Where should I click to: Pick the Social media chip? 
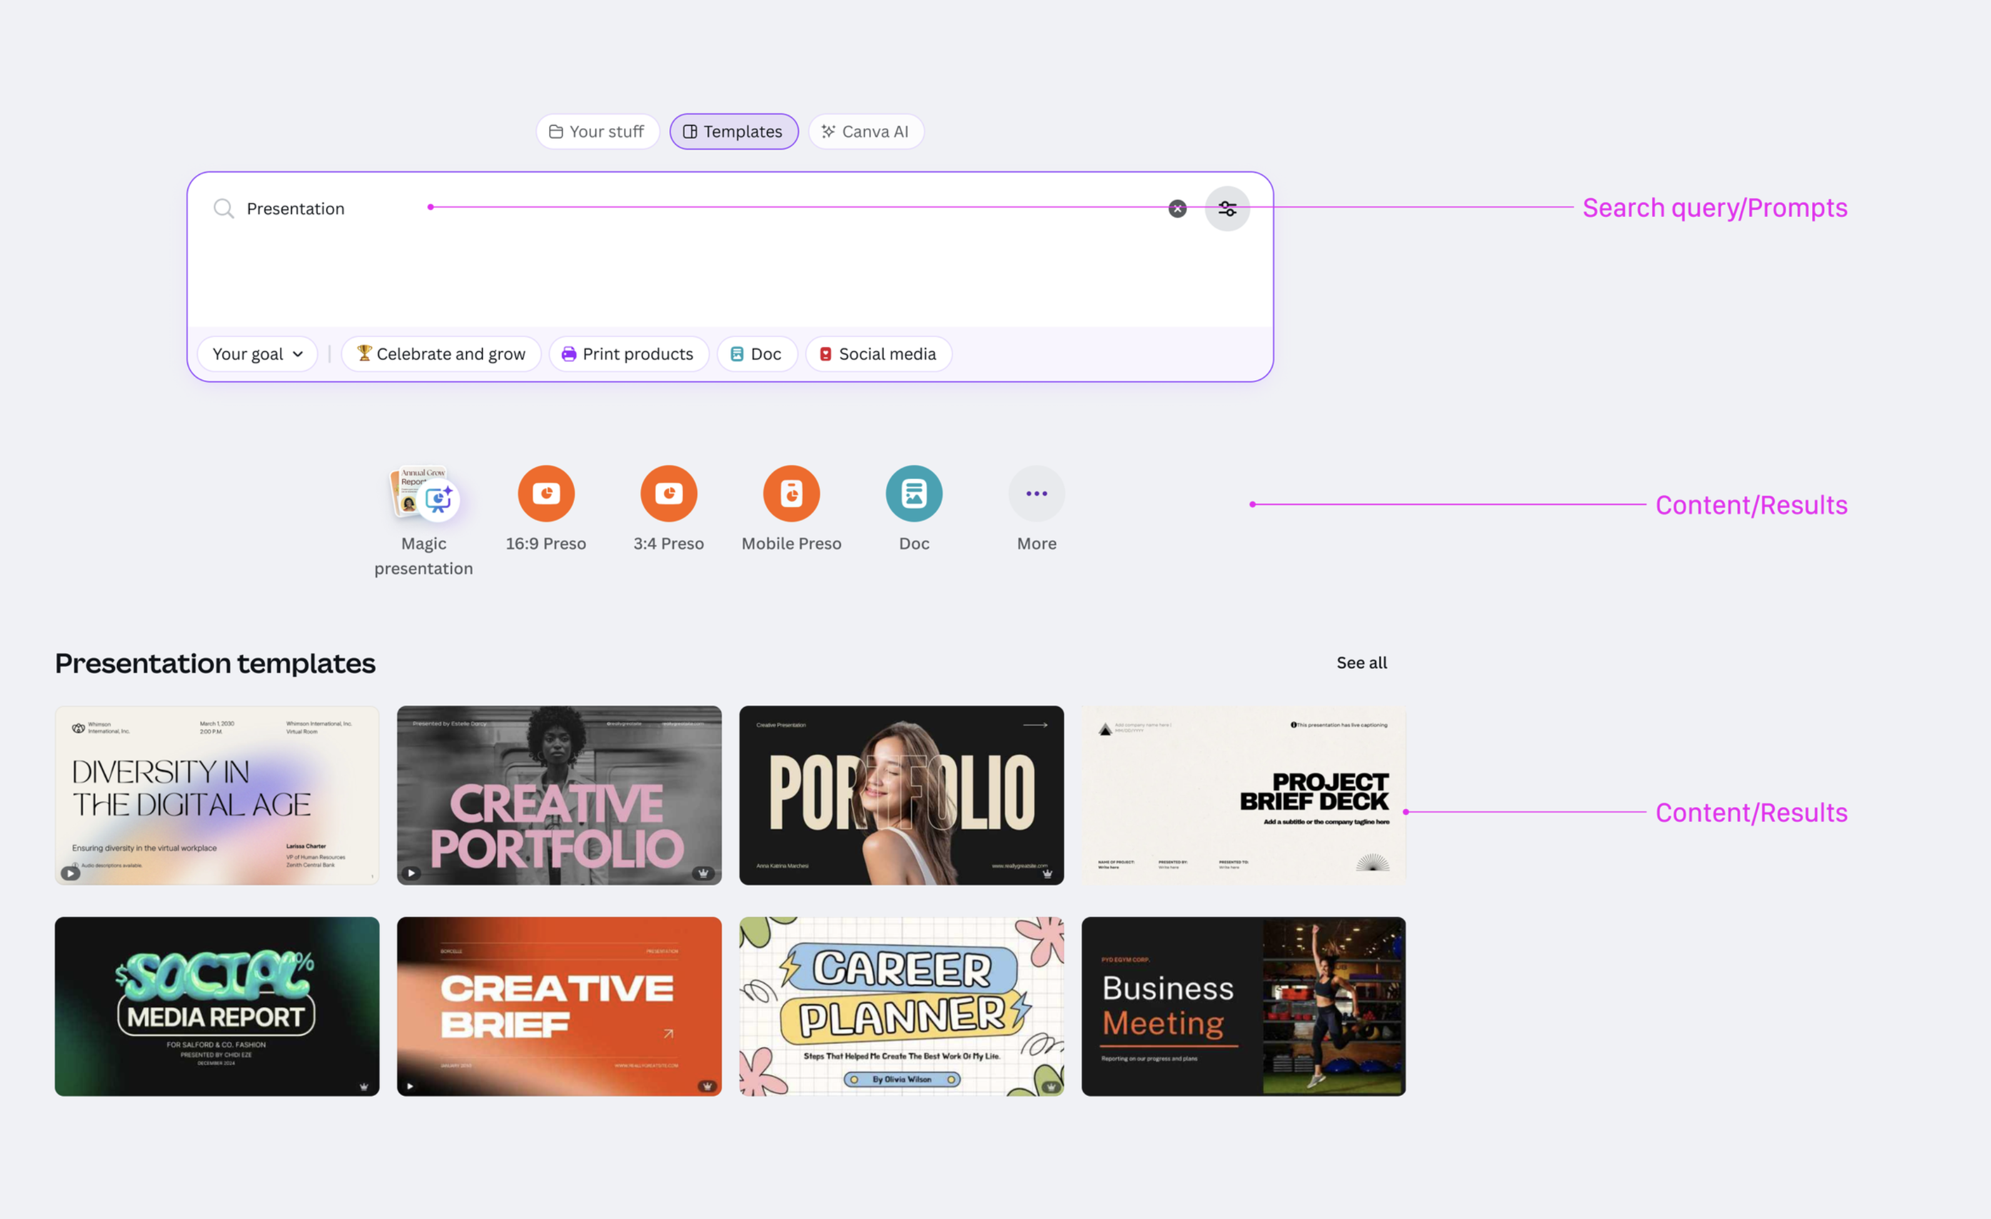point(877,354)
